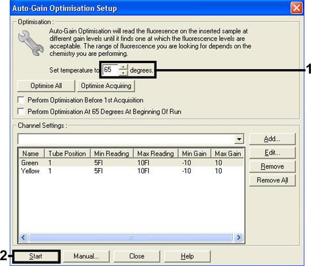Click the -10 Min Gain cell for Green
The image size is (311, 266).
pyautogui.click(x=186, y=163)
